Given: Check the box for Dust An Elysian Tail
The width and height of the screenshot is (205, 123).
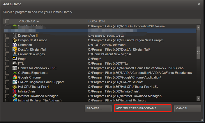Looking at the screenshot, I should coord(7,49).
